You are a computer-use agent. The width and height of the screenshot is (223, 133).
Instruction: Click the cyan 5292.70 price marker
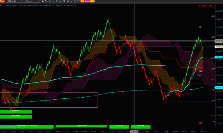coord(219,57)
